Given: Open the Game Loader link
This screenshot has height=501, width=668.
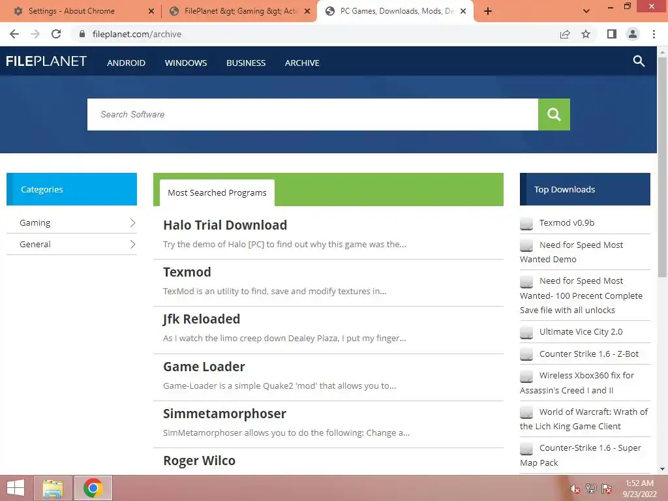Looking at the screenshot, I should pyautogui.click(x=204, y=367).
